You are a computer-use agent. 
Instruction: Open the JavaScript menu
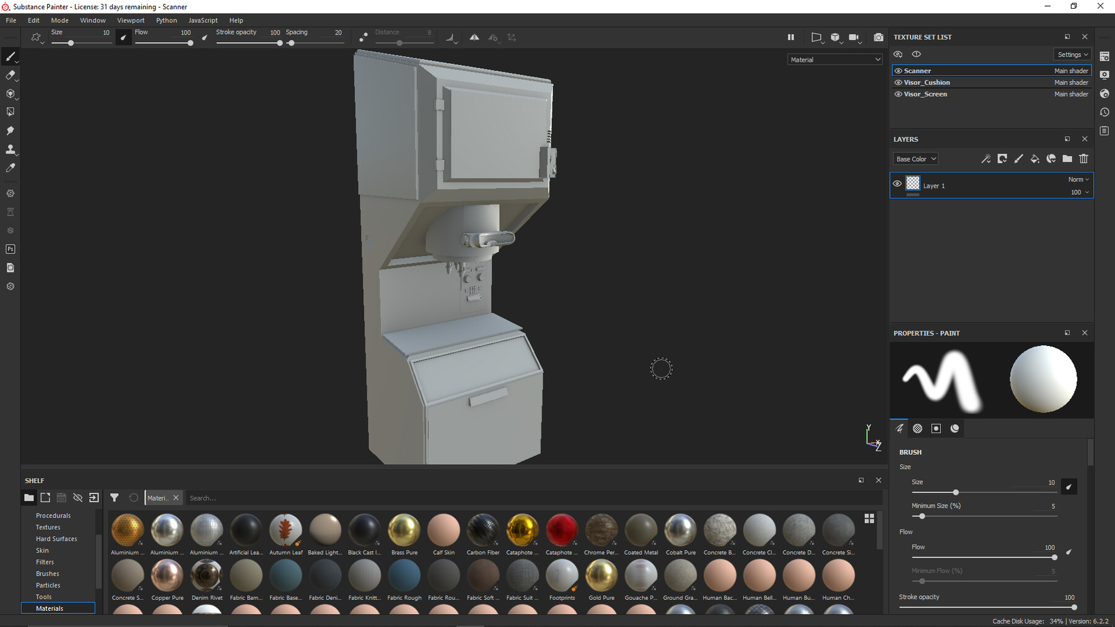click(x=203, y=20)
